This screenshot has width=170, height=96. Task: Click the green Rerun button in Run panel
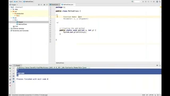[10, 68]
